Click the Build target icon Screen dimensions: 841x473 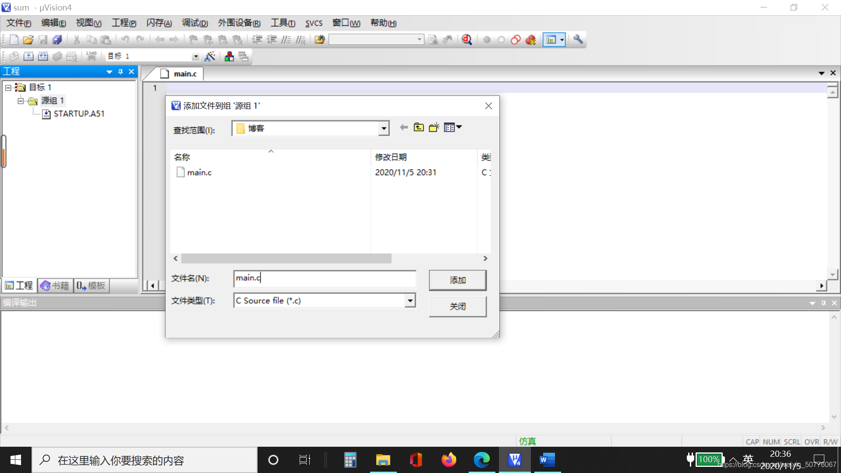click(x=28, y=56)
